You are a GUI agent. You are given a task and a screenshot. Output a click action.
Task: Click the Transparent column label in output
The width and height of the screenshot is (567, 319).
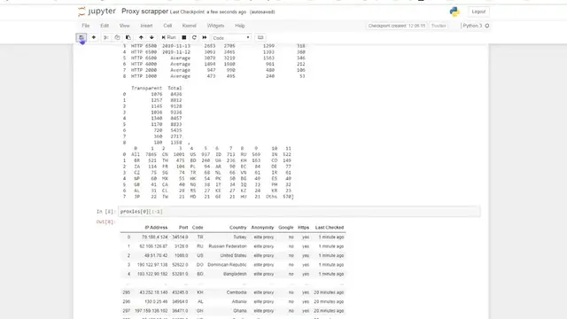pyautogui.click(x=146, y=88)
